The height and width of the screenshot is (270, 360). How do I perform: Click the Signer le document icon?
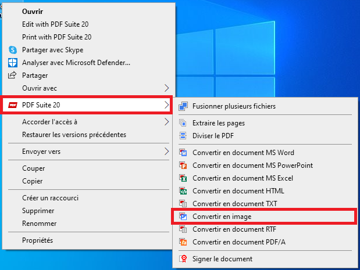184,259
